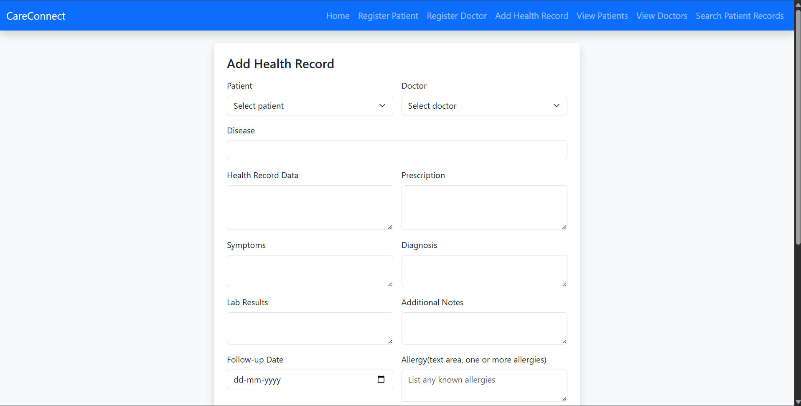The height and width of the screenshot is (406, 801).
Task: Click the 'Disease' field label
Action: pos(241,130)
